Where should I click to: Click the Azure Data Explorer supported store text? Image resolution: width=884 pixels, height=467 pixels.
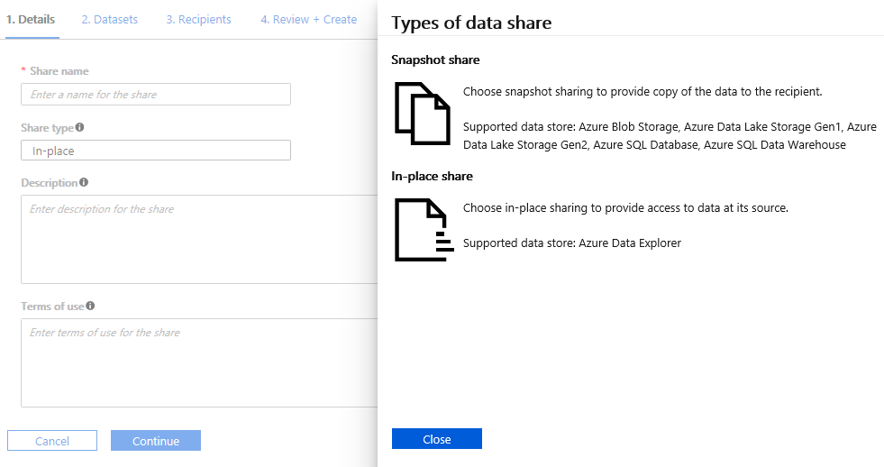tap(572, 243)
